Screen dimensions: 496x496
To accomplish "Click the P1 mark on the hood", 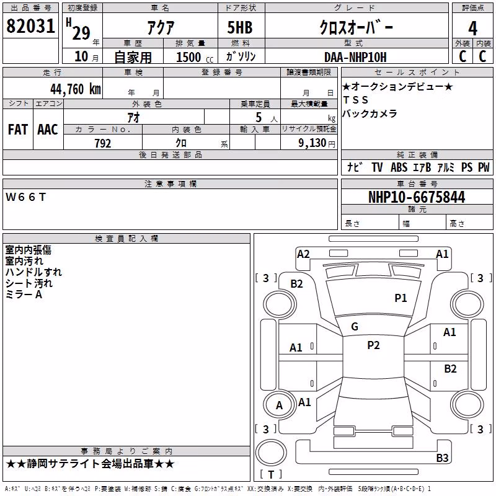I will (401, 298).
